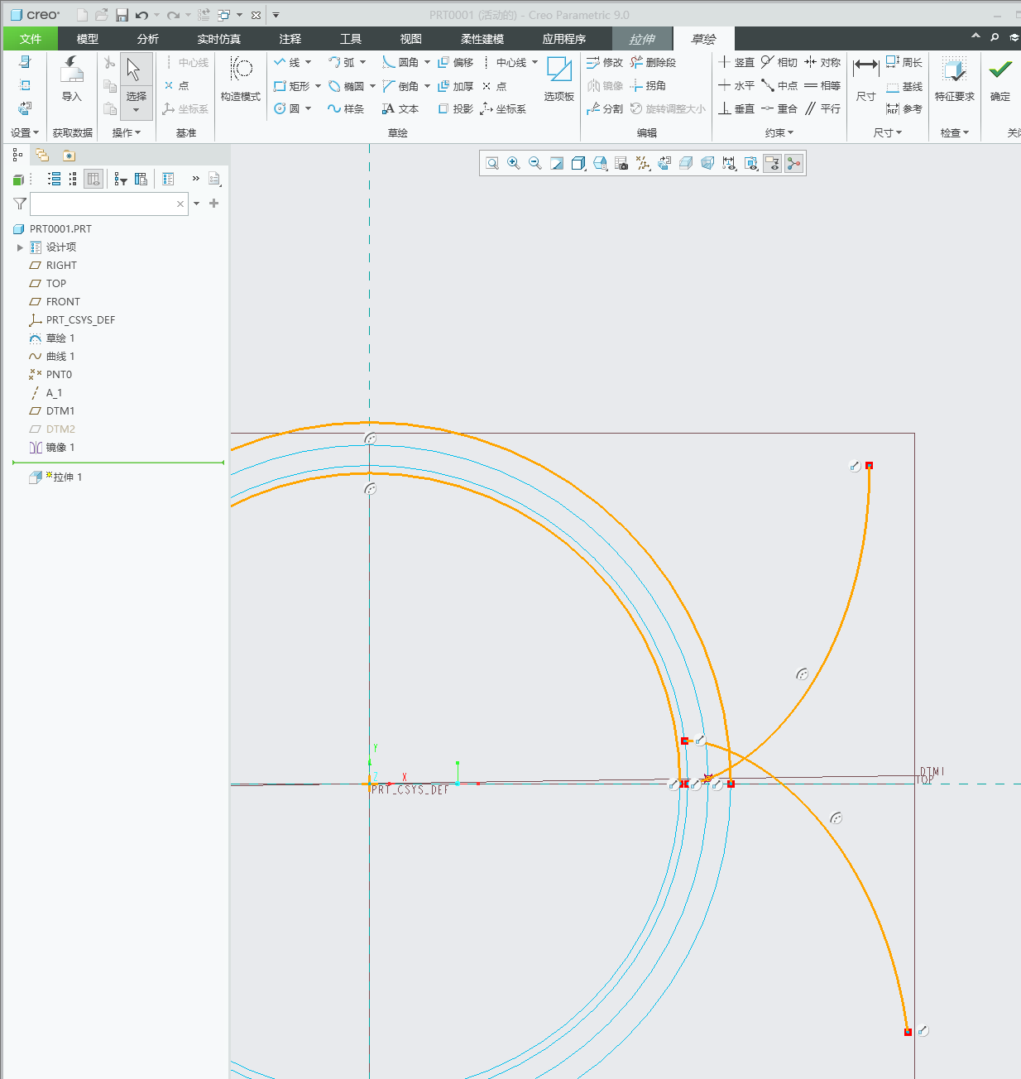The width and height of the screenshot is (1021, 1079).
Task: Click the 对称 symmetric constraint button
Action: click(822, 62)
